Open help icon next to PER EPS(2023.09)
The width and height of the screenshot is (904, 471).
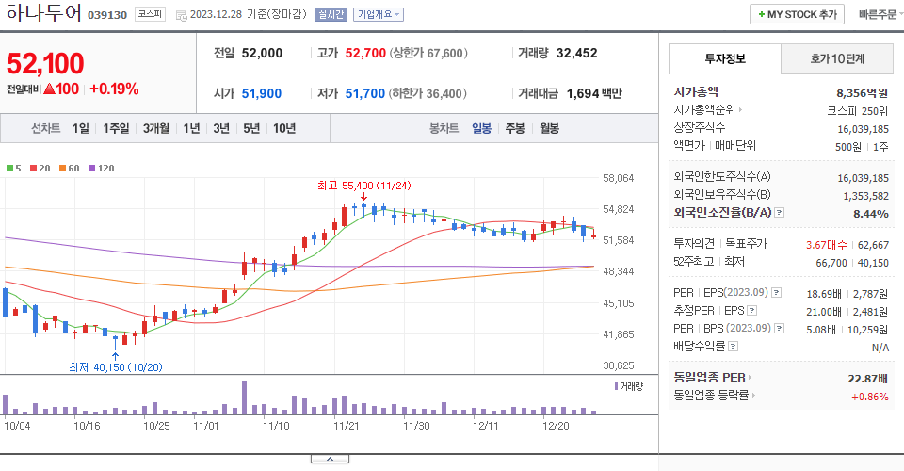point(777,293)
